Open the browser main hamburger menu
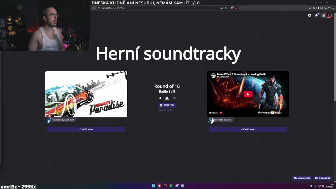This screenshot has width=336, height=189. [x=333, y=8]
